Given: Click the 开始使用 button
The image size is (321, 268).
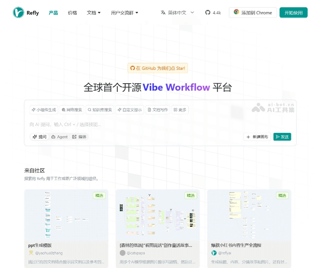Looking at the screenshot, I should 293,13.
